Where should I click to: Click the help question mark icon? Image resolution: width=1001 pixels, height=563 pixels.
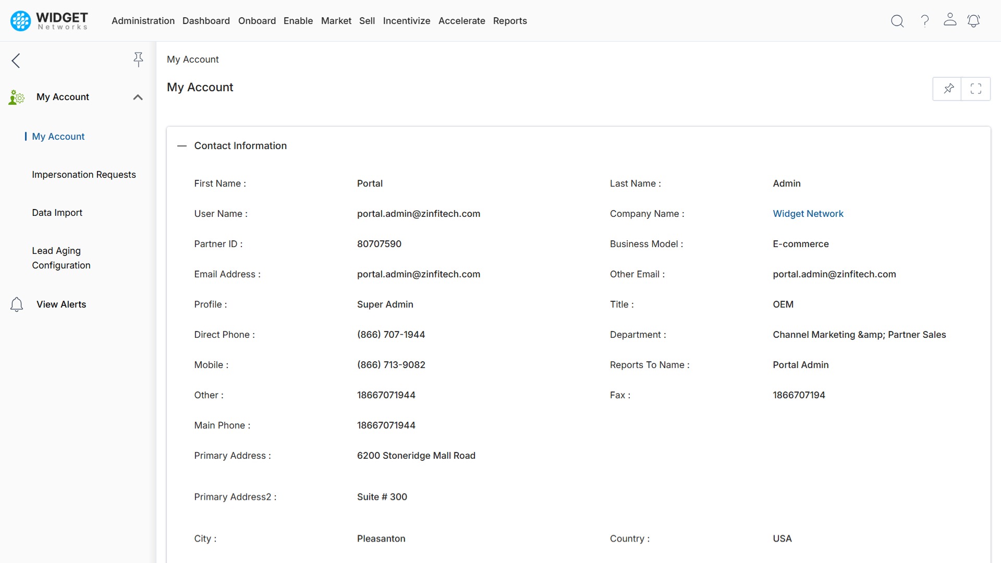[x=924, y=21]
